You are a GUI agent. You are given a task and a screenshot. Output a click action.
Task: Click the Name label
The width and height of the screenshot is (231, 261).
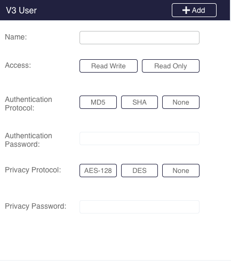pos(16,37)
